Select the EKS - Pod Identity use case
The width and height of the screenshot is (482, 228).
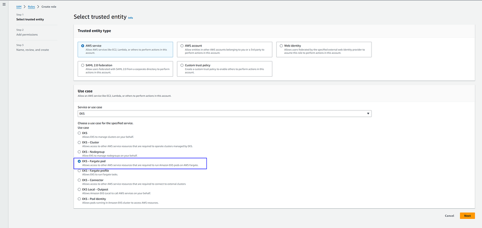[x=79, y=199]
